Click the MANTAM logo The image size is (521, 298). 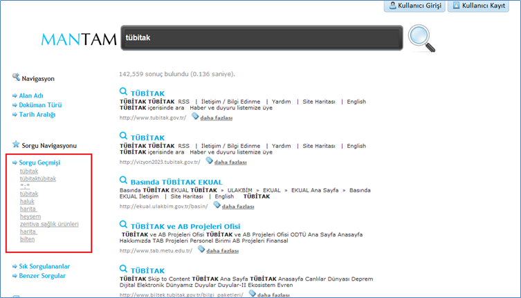79,39
